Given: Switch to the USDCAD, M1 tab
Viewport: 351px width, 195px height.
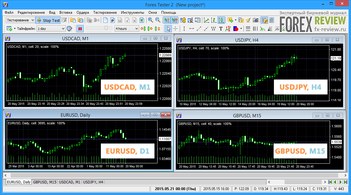Looking at the screenshot, I should pos(69,182).
